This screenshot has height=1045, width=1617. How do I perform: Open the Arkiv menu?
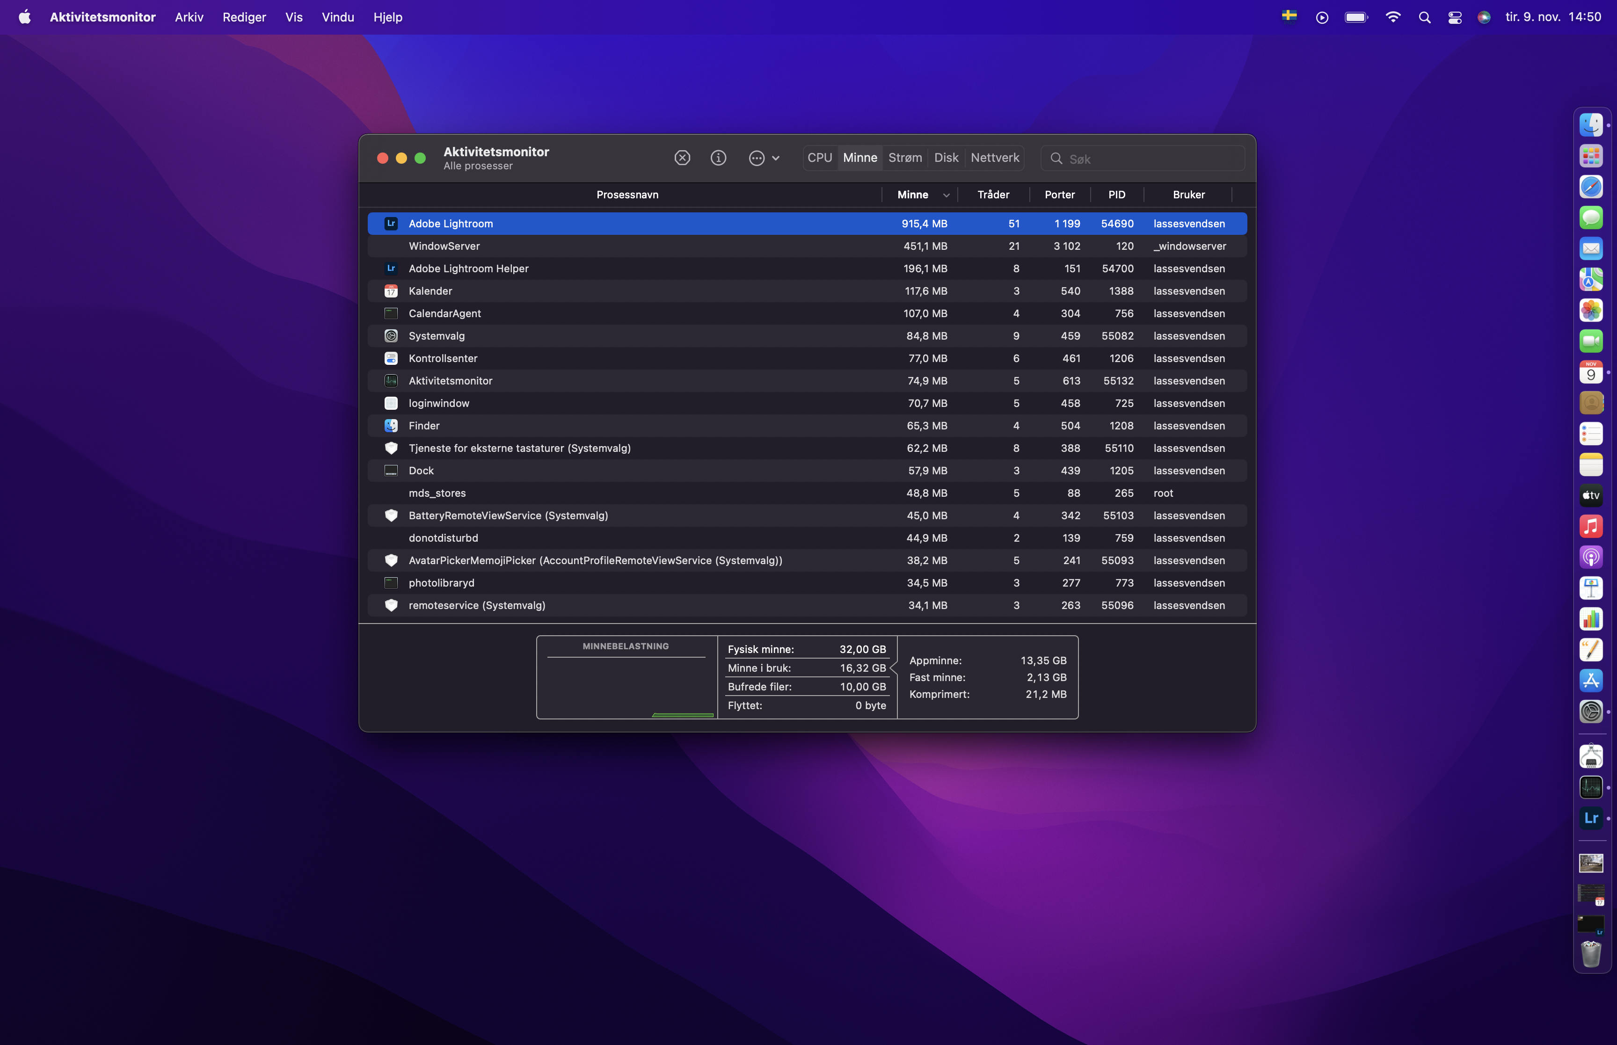click(189, 17)
